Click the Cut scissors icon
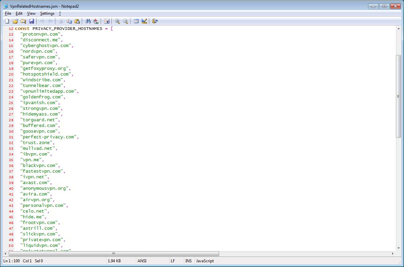 tap(61, 21)
